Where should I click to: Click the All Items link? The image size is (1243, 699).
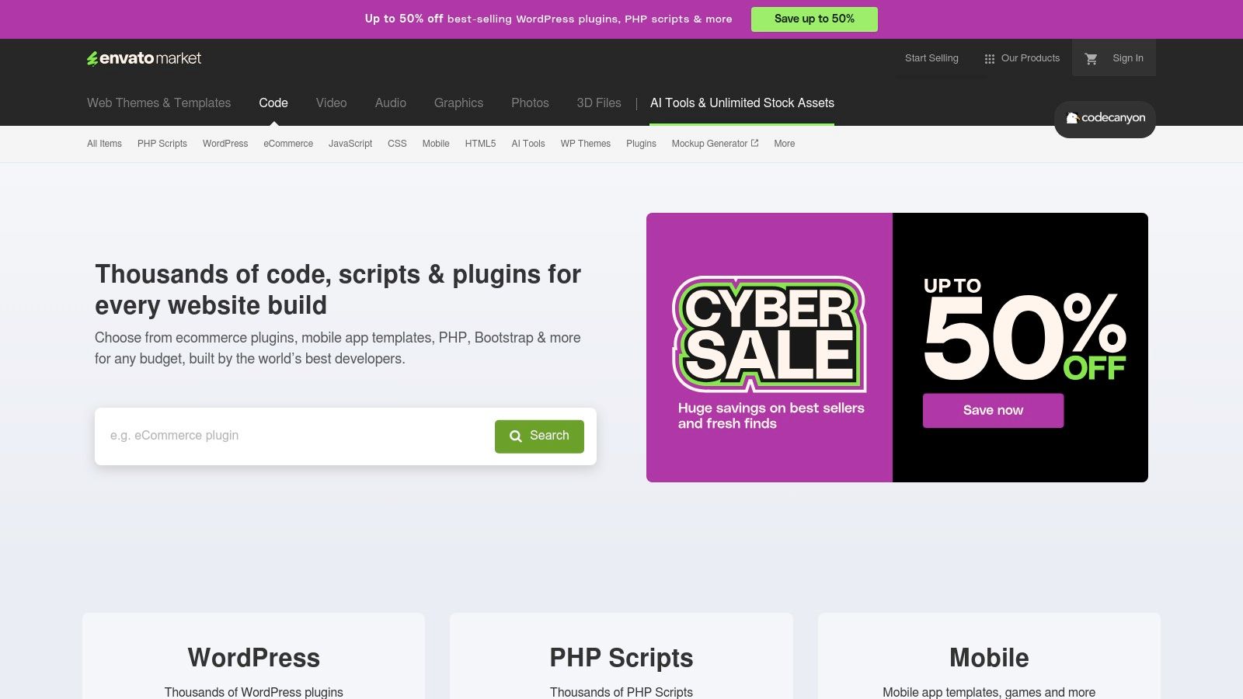[104, 144]
